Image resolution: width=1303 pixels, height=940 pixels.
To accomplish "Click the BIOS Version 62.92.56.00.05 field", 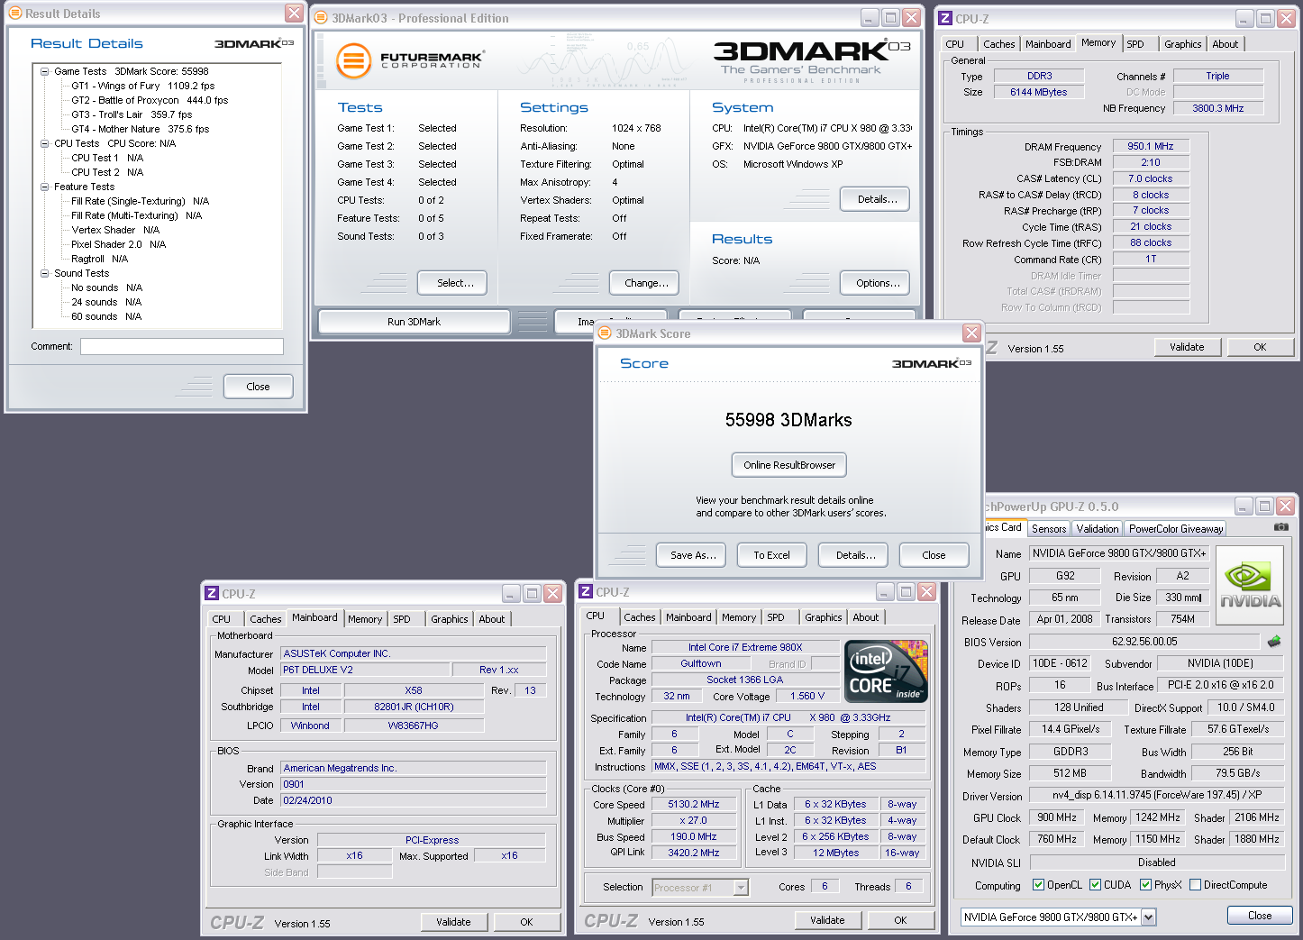I will 1144,642.
